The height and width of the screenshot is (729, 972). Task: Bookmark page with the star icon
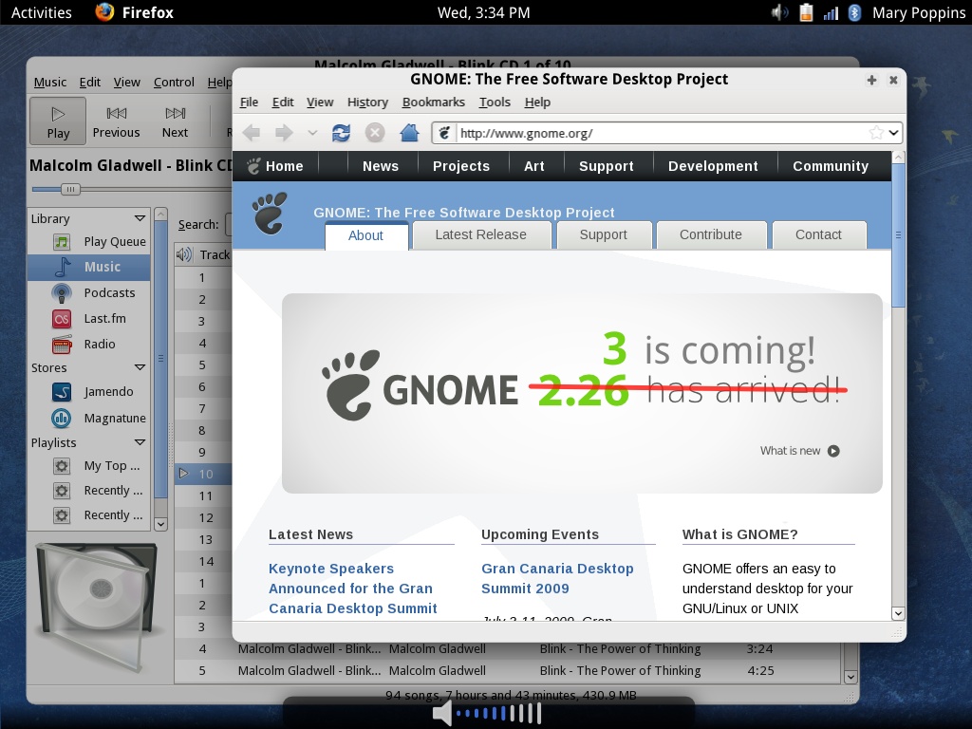tap(876, 133)
